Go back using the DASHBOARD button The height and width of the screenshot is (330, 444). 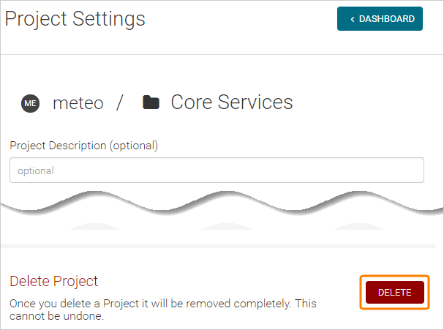click(x=380, y=19)
